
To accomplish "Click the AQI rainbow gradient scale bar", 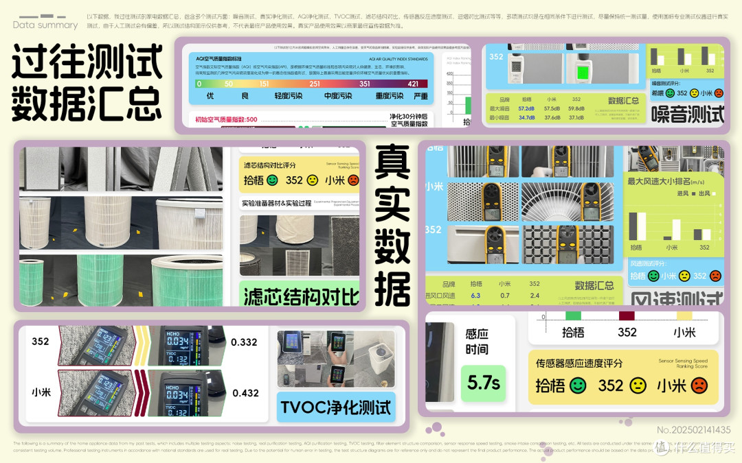I will (311, 84).
